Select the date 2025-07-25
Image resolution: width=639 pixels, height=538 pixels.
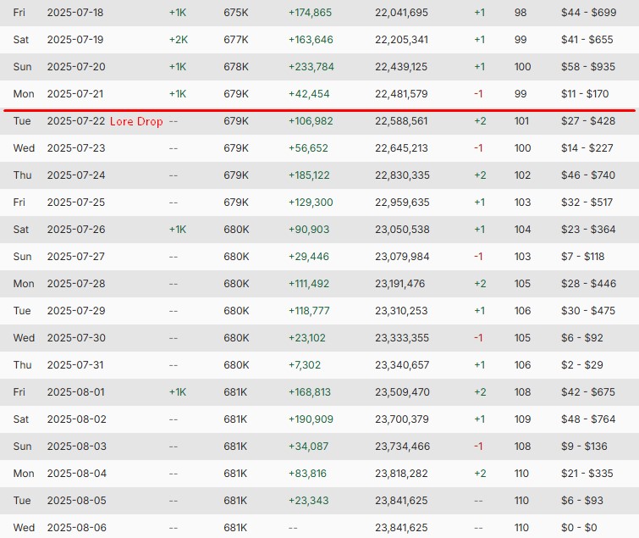[x=76, y=202]
